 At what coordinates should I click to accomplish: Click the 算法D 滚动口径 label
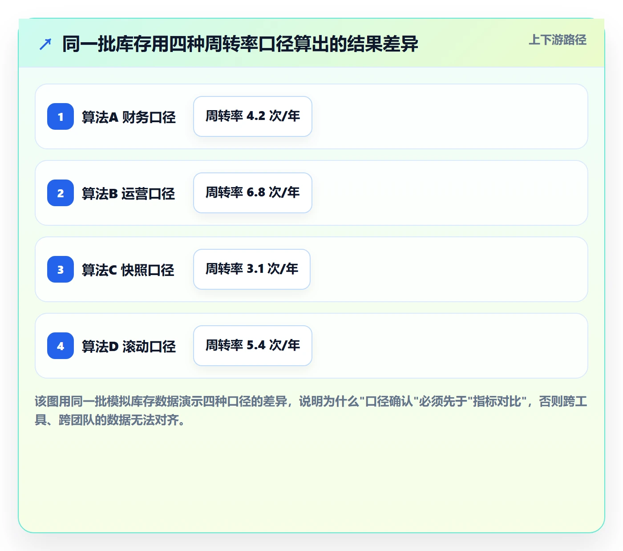pos(129,347)
